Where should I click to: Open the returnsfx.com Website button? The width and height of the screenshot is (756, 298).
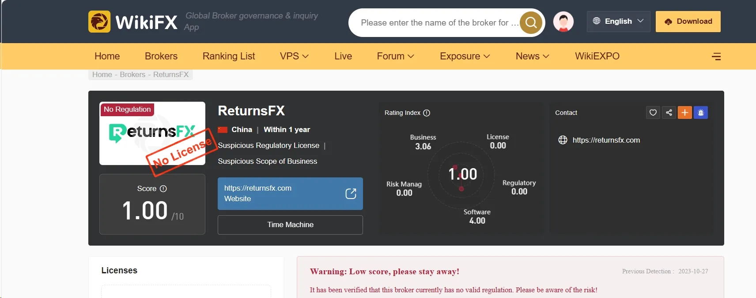[290, 194]
